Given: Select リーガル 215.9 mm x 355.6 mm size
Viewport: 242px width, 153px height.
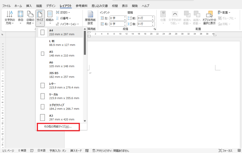Looking at the screenshot, I should 60,96.
